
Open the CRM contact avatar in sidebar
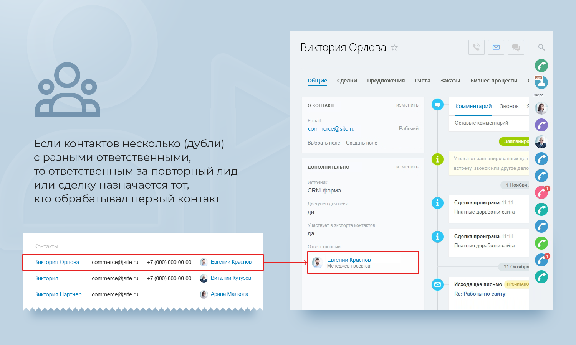point(541,82)
